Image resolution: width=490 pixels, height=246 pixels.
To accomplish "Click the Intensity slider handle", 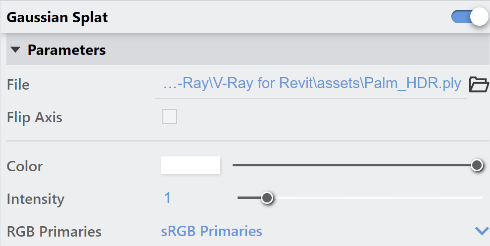I will [267, 197].
